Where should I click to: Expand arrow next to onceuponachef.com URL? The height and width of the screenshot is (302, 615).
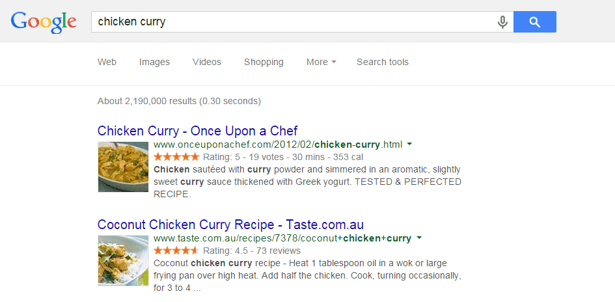coord(409,144)
